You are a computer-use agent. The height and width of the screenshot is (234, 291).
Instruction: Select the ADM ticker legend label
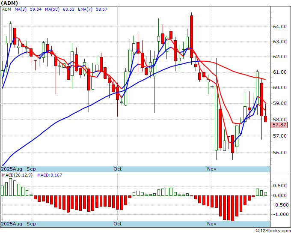pyautogui.click(x=7, y=9)
